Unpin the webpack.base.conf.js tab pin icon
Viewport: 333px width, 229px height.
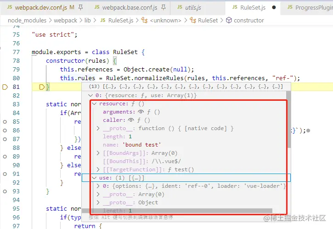pyautogui.click(x=164, y=8)
